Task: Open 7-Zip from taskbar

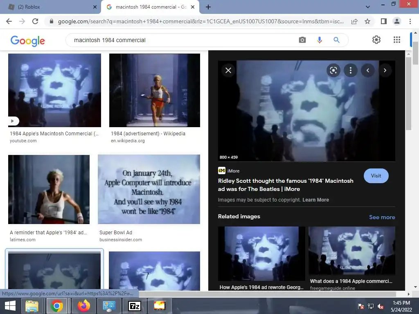Action: [134, 306]
